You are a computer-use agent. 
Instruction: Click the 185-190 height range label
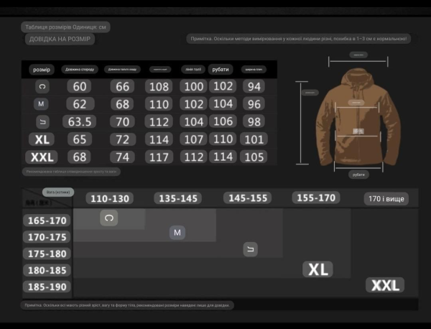pos(47,287)
